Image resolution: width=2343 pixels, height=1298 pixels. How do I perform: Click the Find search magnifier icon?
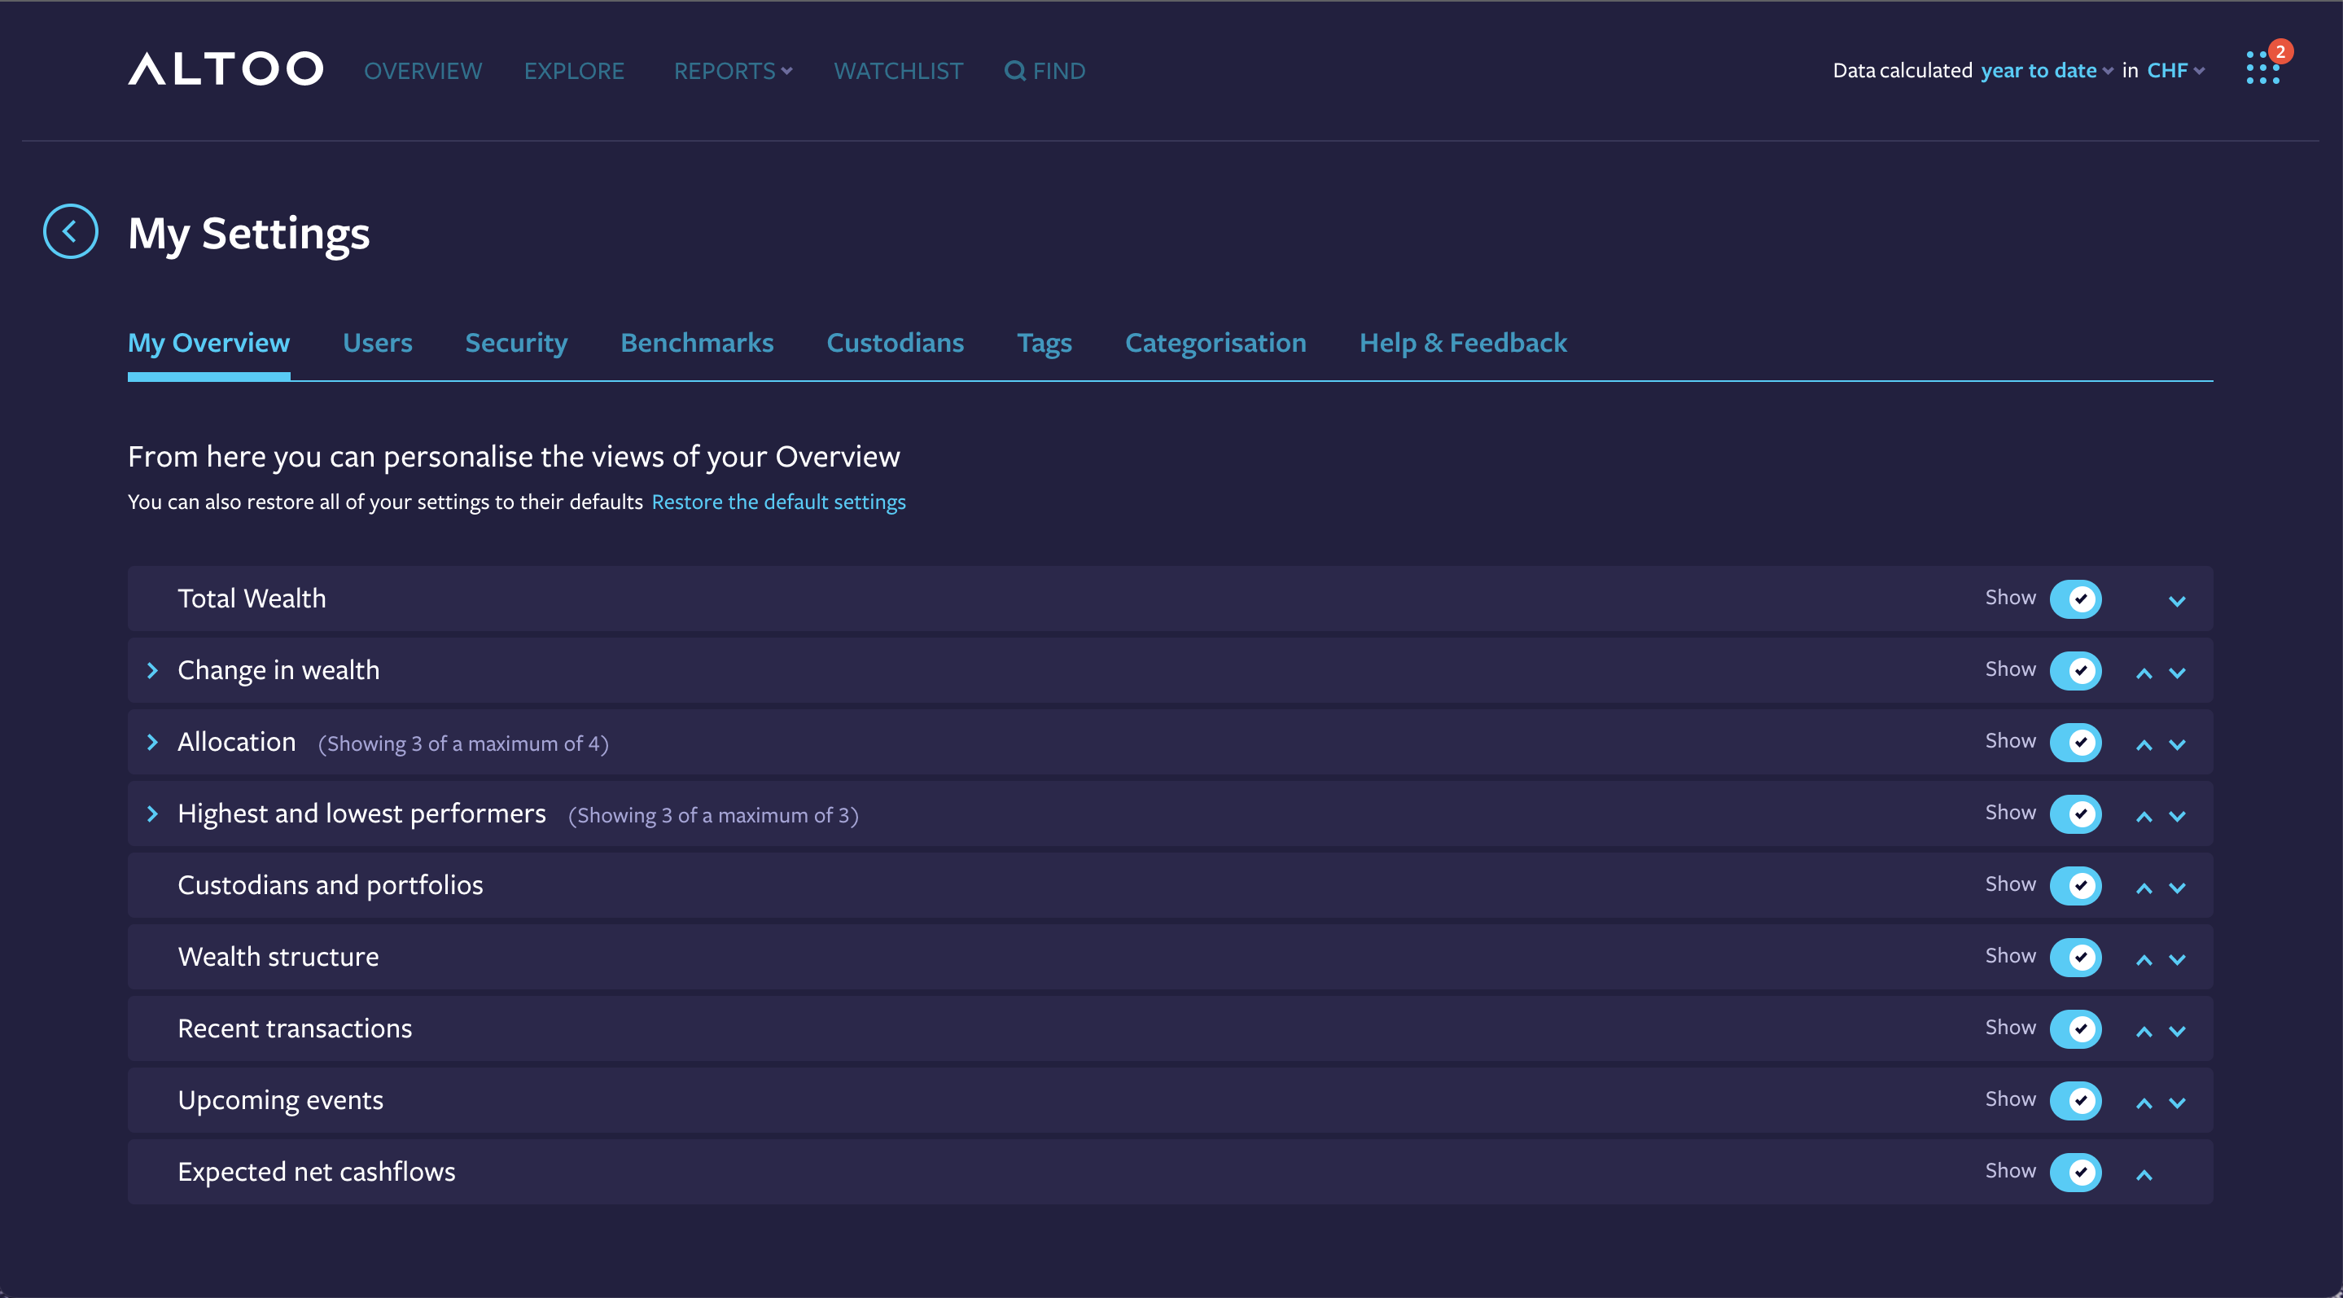(x=1015, y=71)
